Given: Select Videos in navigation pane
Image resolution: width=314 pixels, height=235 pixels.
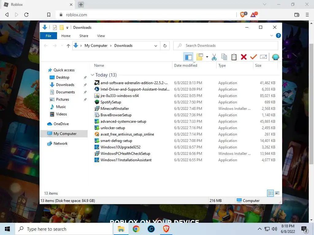Looking at the screenshot, I should (x=61, y=114).
